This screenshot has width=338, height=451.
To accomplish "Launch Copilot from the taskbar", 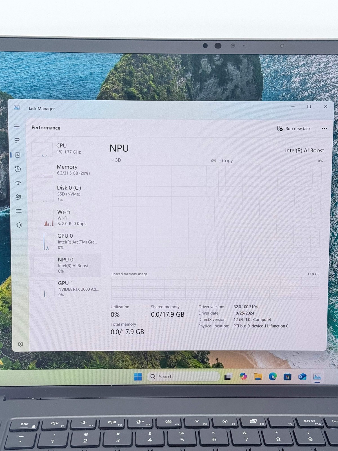I will 243,376.
